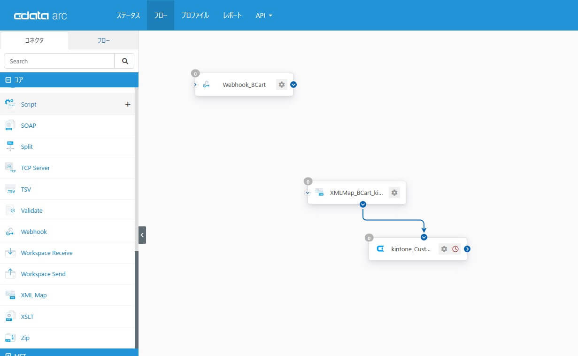Select the SOAP connector icon
This screenshot has height=356, width=578.
click(x=10, y=125)
